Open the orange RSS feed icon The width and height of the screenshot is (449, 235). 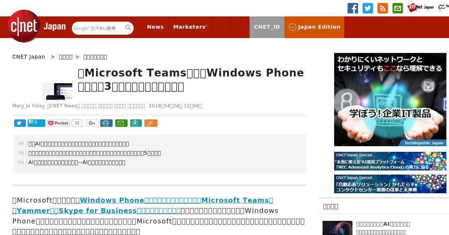coord(383,8)
